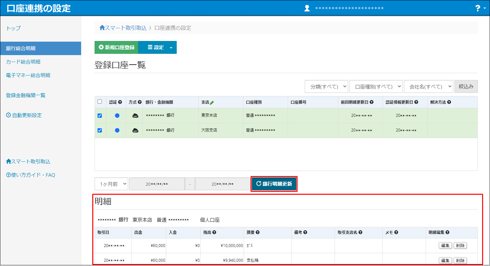Viewport: 490px width, 266px height.
Task: Click the help icon next to 方式
Action: tap(140, 102)
